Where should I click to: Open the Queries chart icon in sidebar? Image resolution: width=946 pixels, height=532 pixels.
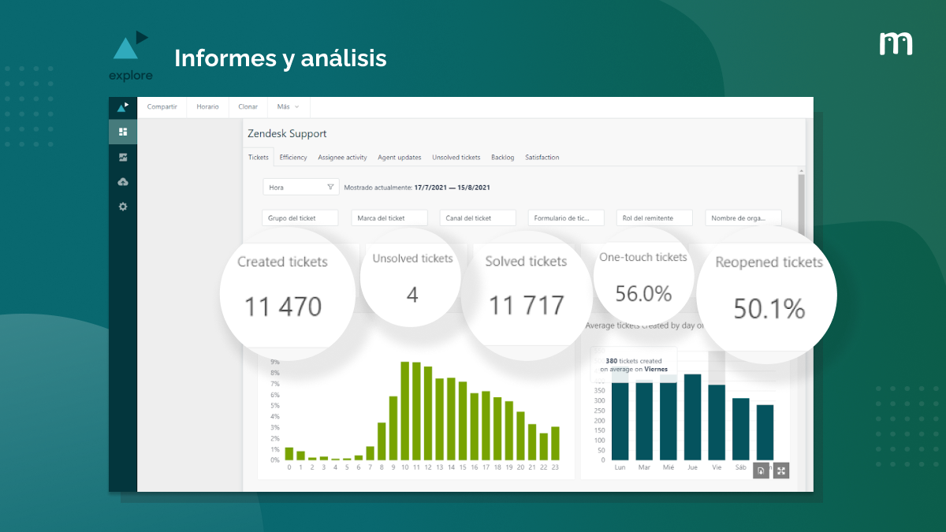point(123,157)
